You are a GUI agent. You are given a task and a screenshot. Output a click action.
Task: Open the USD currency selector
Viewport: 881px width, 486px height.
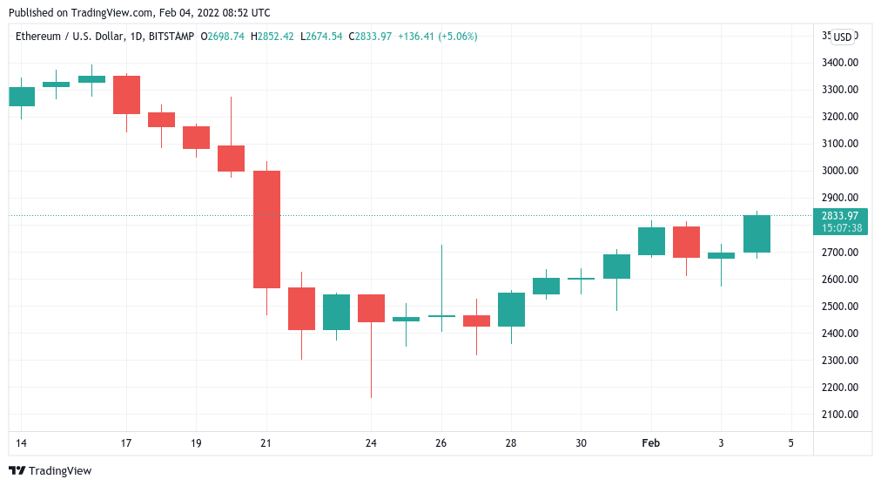coord(842,37)
